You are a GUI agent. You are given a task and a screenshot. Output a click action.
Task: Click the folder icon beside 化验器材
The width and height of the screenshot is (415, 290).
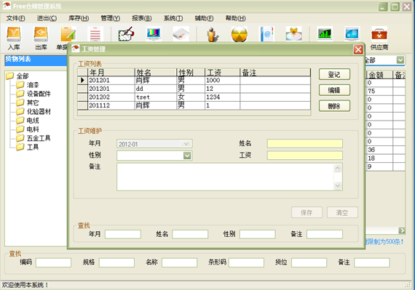pyautogui.click(x=20, y=111)
